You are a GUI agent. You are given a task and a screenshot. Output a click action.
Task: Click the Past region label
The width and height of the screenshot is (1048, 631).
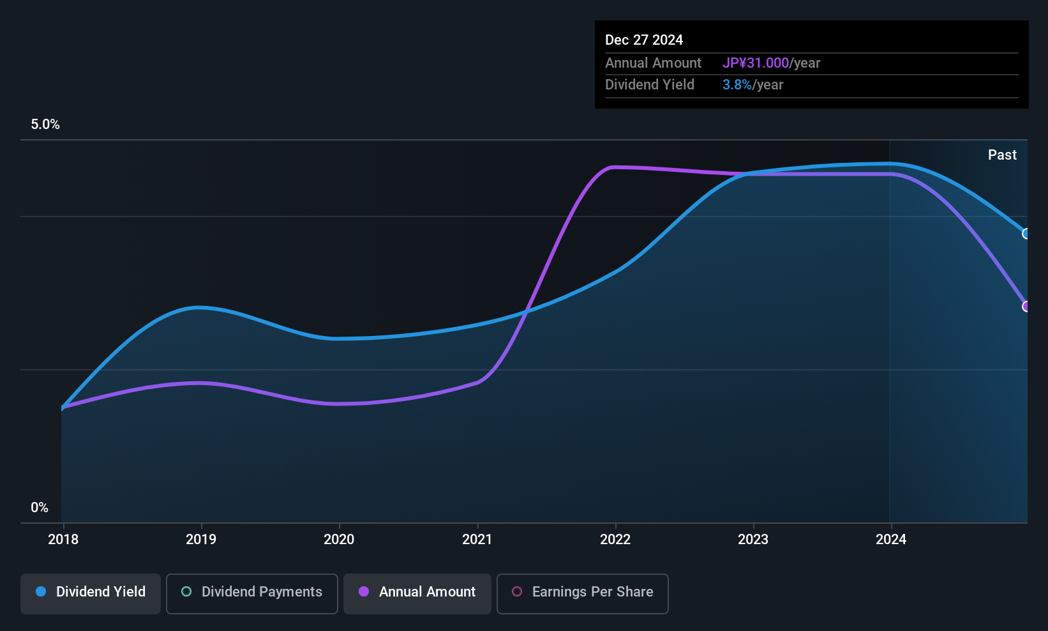pos(1002,155)
